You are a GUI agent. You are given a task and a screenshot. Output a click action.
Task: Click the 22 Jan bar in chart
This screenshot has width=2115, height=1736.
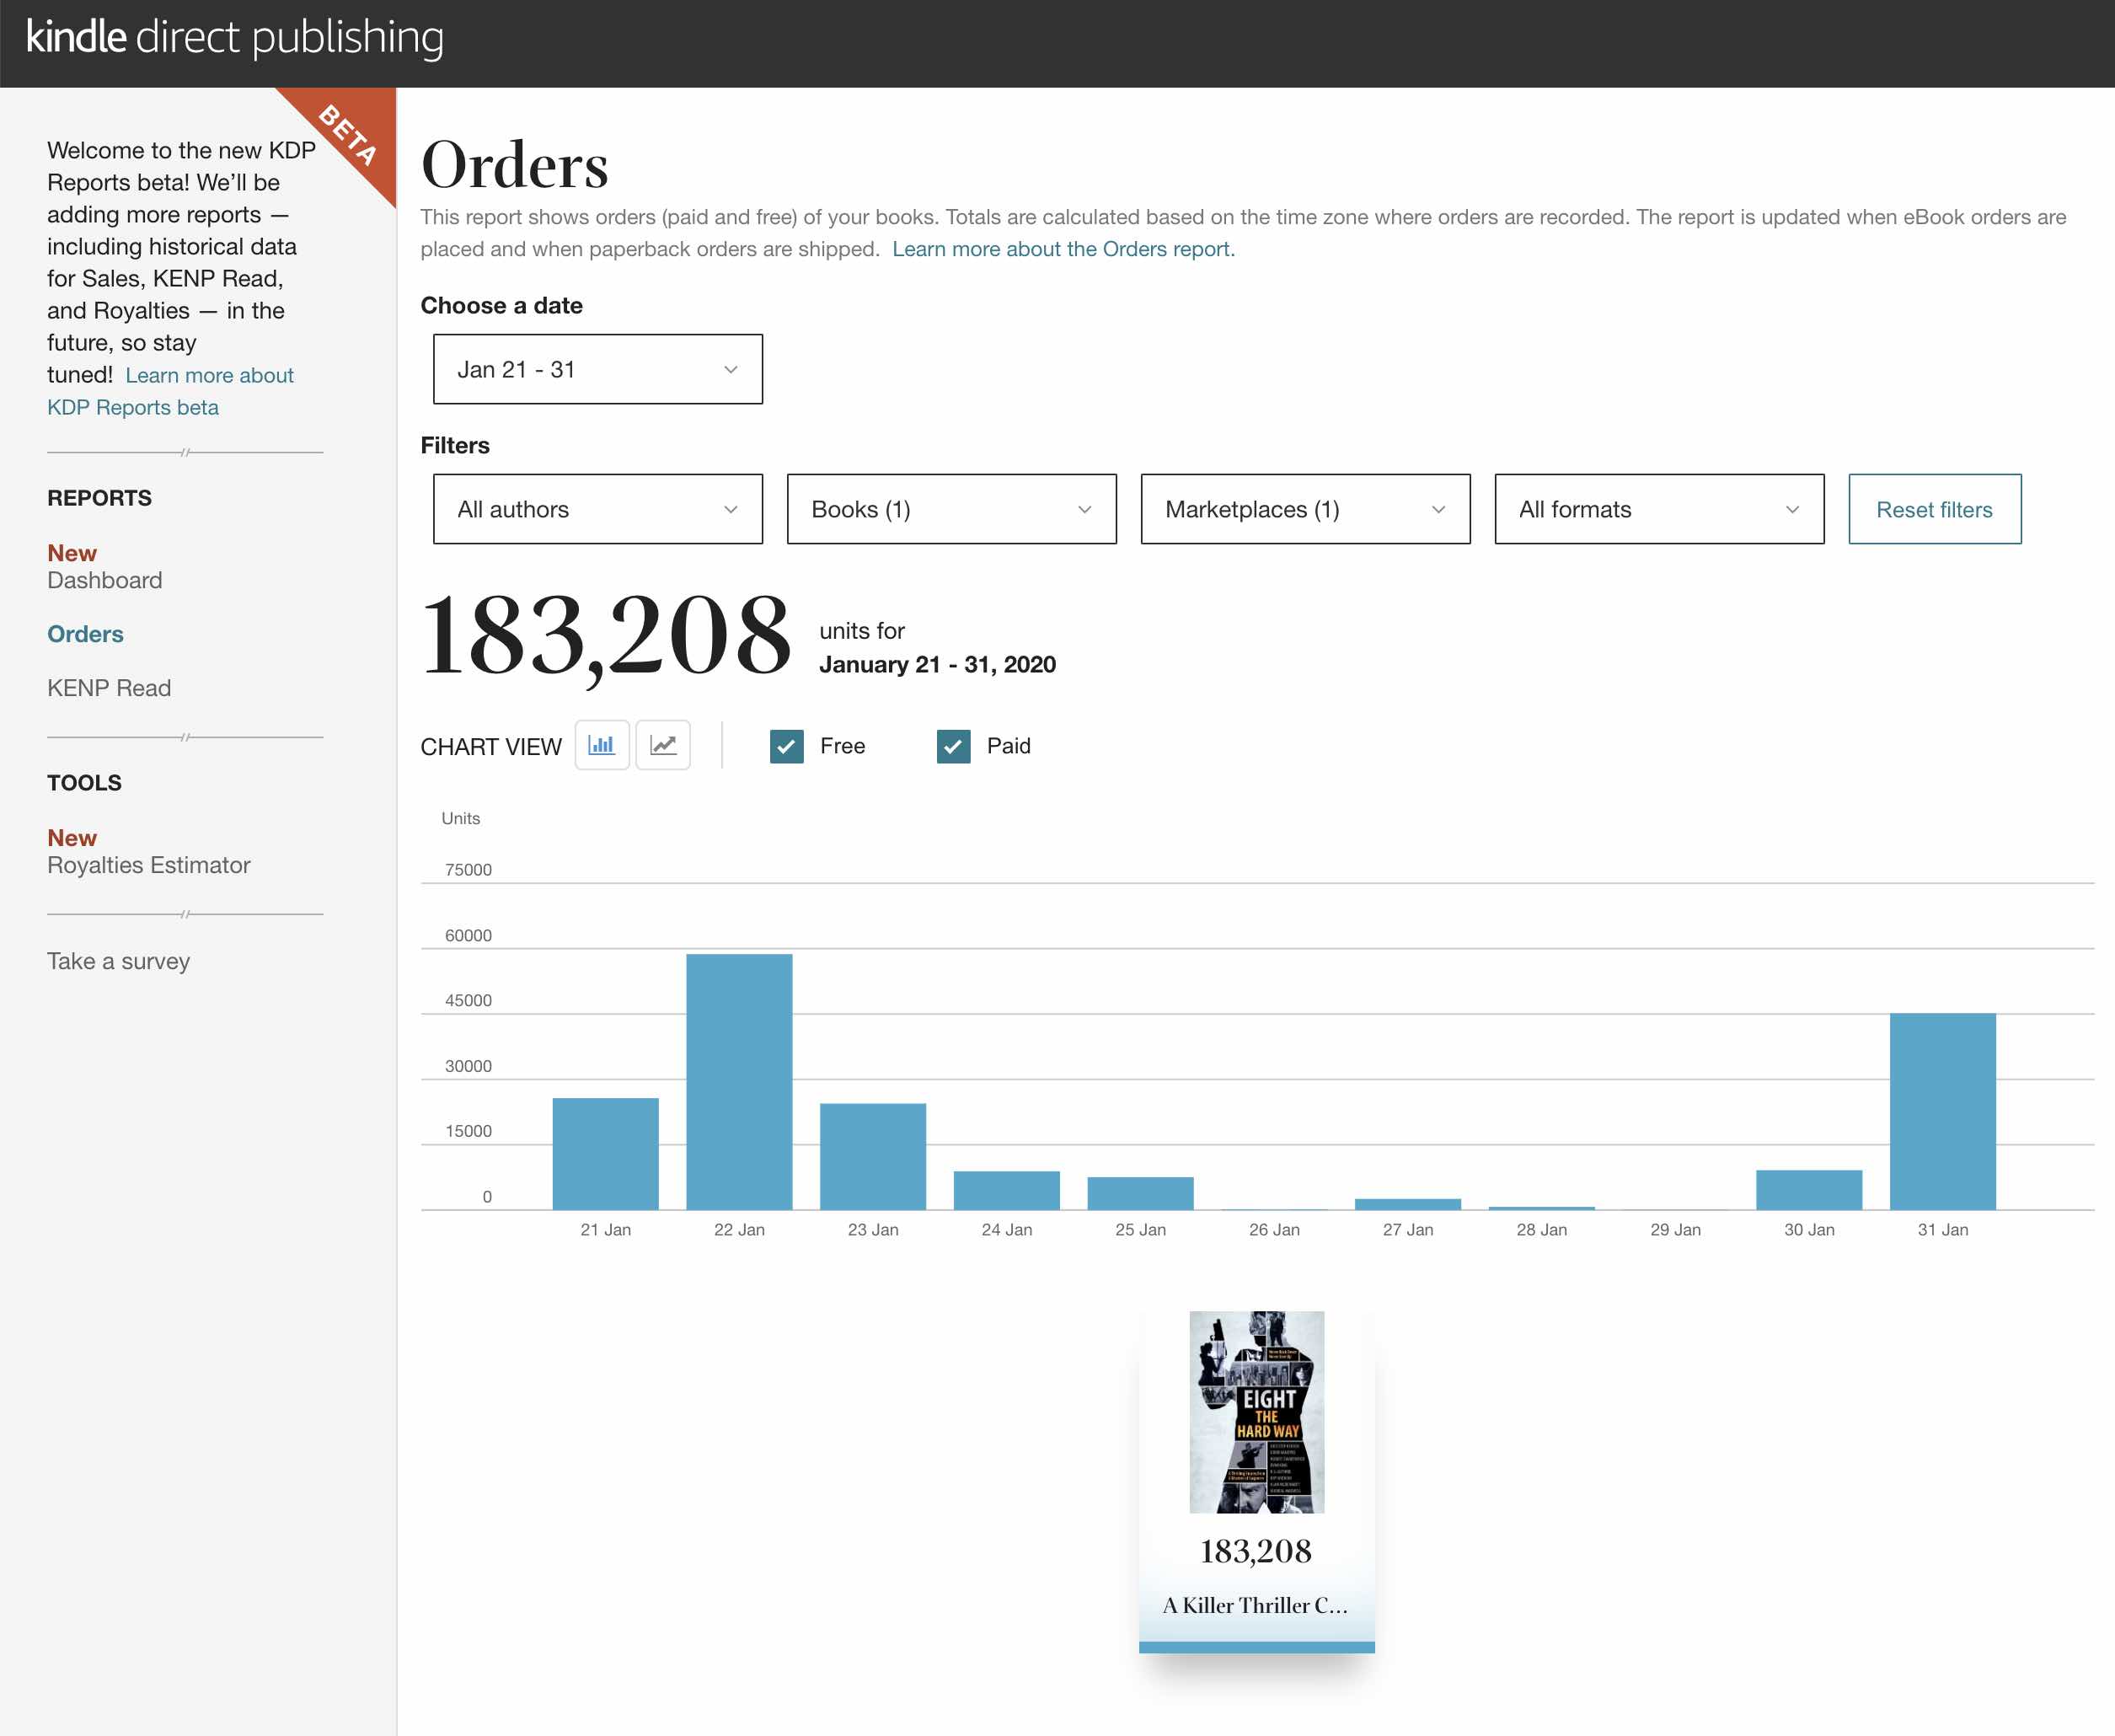(739, 1082)
